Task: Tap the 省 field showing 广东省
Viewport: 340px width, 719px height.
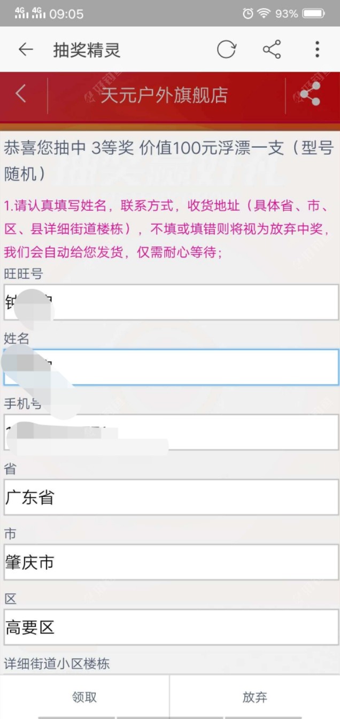Action: [171, 498]
